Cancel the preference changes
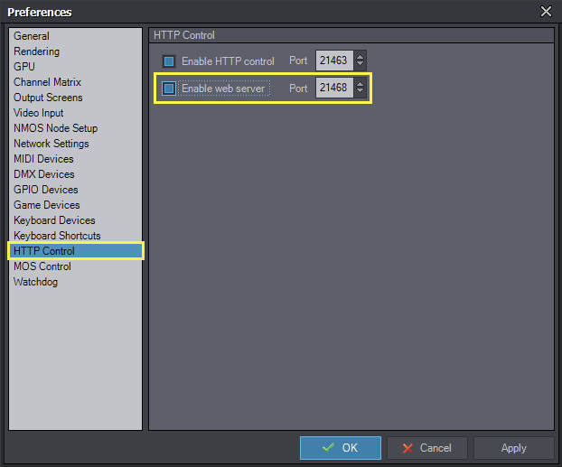The image size is (562, 467). tap(426, 448)
